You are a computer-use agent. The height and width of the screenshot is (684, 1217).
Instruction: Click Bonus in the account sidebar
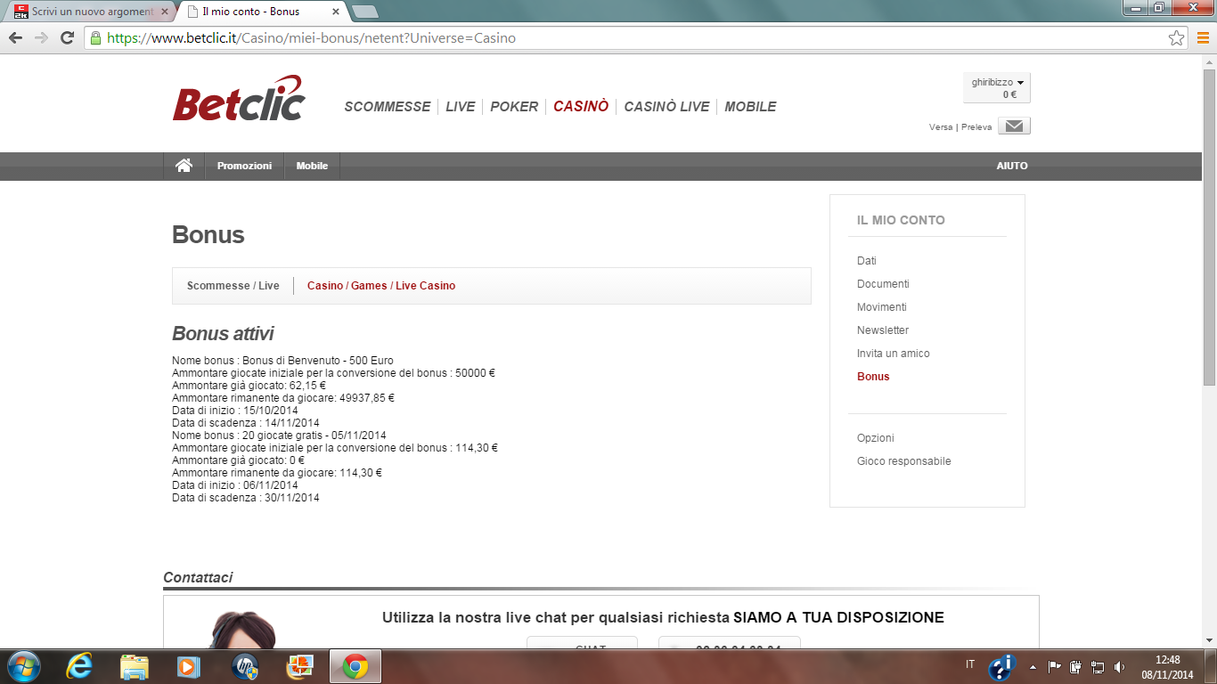coord(873,377)
